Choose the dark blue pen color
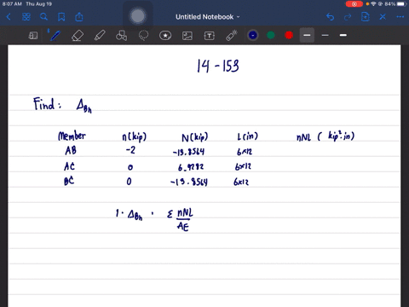 pos(252,35)
